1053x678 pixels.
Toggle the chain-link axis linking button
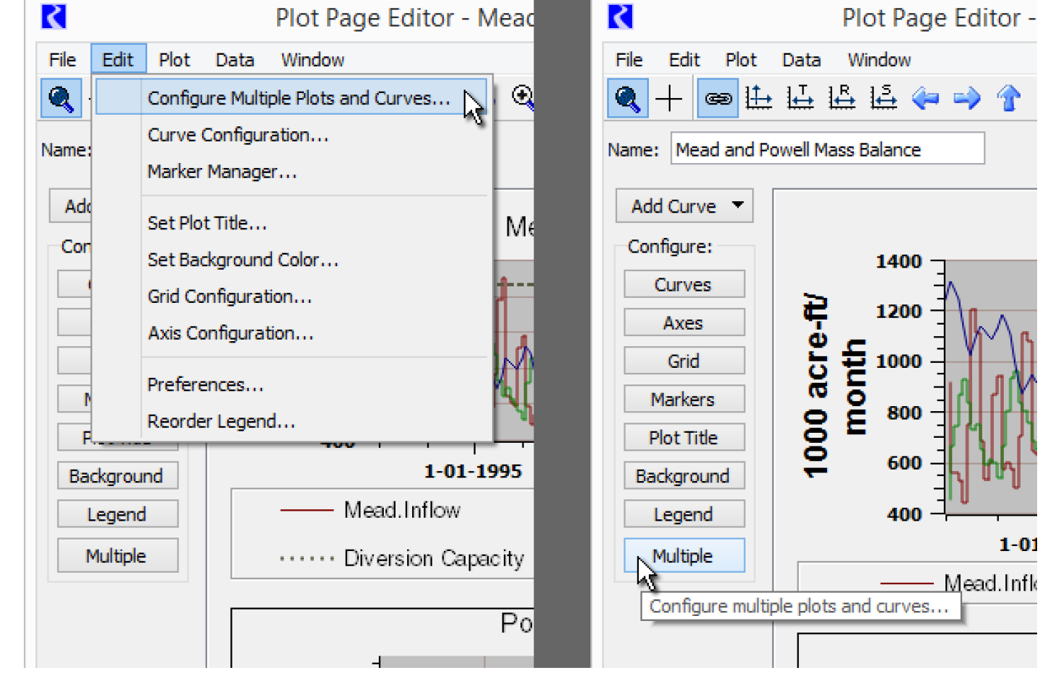point(717,98)
